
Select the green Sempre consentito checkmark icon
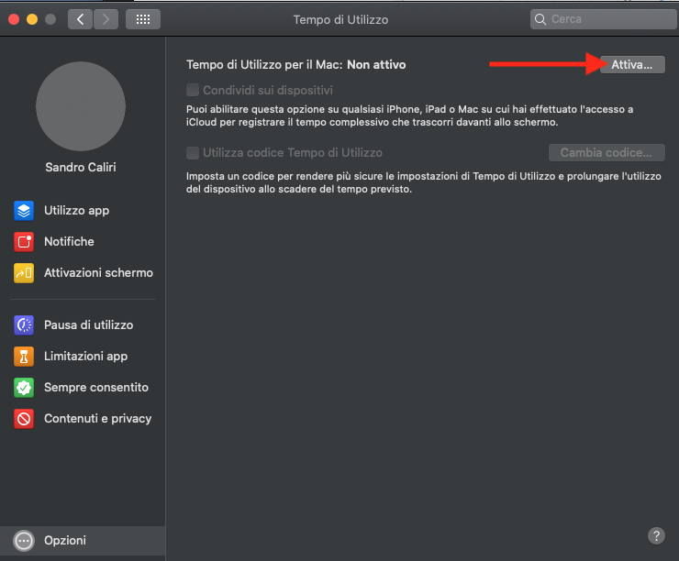click(x=24, y=388)
